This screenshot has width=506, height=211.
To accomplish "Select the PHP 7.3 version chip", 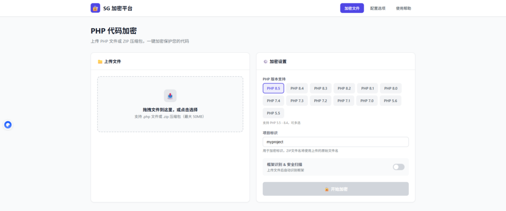I will click(297, 101).
